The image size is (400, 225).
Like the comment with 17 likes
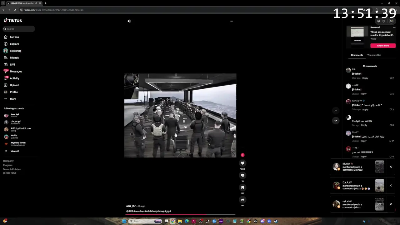(x=390, y=141)
